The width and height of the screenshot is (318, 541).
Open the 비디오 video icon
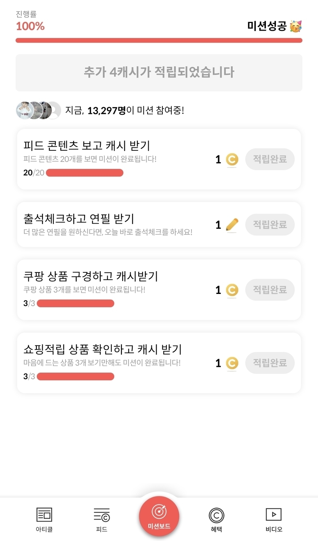(x=274, y=515)
